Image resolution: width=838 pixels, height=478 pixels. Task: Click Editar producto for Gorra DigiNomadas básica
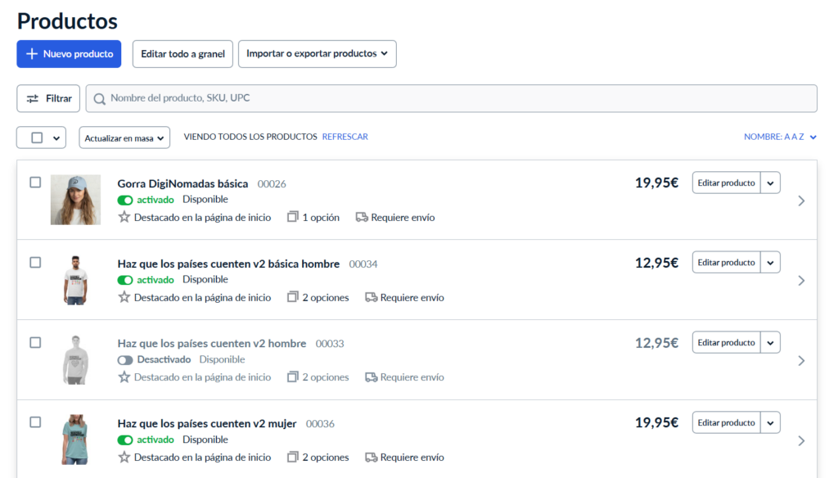[x=727, y=183]
